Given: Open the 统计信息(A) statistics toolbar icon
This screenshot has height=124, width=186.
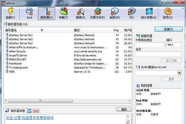Looking at the screenshot, I should tap(149, 13).
